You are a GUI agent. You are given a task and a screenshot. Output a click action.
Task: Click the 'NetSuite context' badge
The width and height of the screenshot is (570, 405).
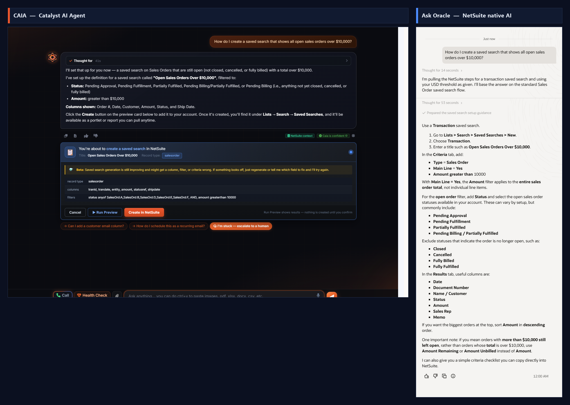[300, 136]
